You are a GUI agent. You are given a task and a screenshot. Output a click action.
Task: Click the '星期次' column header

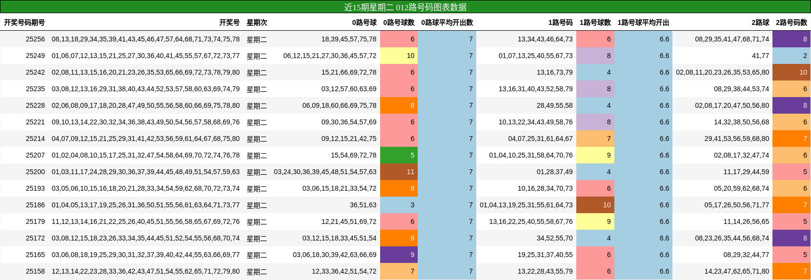click(257, 22)
